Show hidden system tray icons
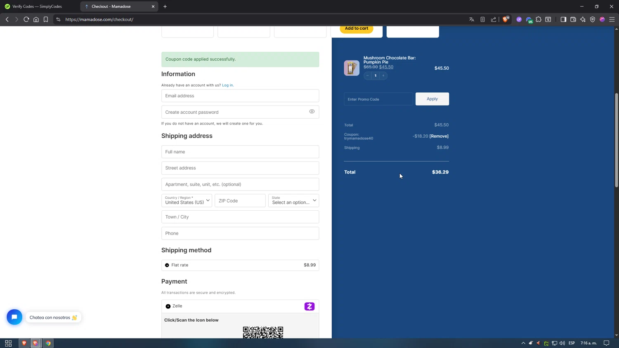Image resolution: width=619 pixels, height=348 pixels. coord(523,343)
